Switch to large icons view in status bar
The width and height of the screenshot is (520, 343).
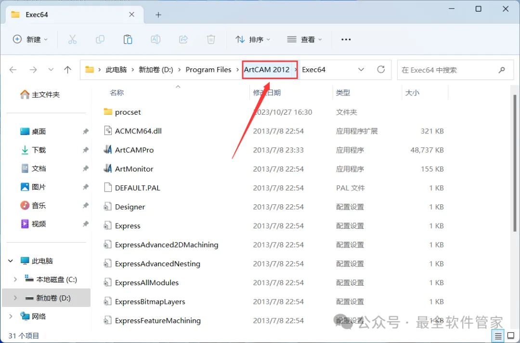tap(511, 336)
